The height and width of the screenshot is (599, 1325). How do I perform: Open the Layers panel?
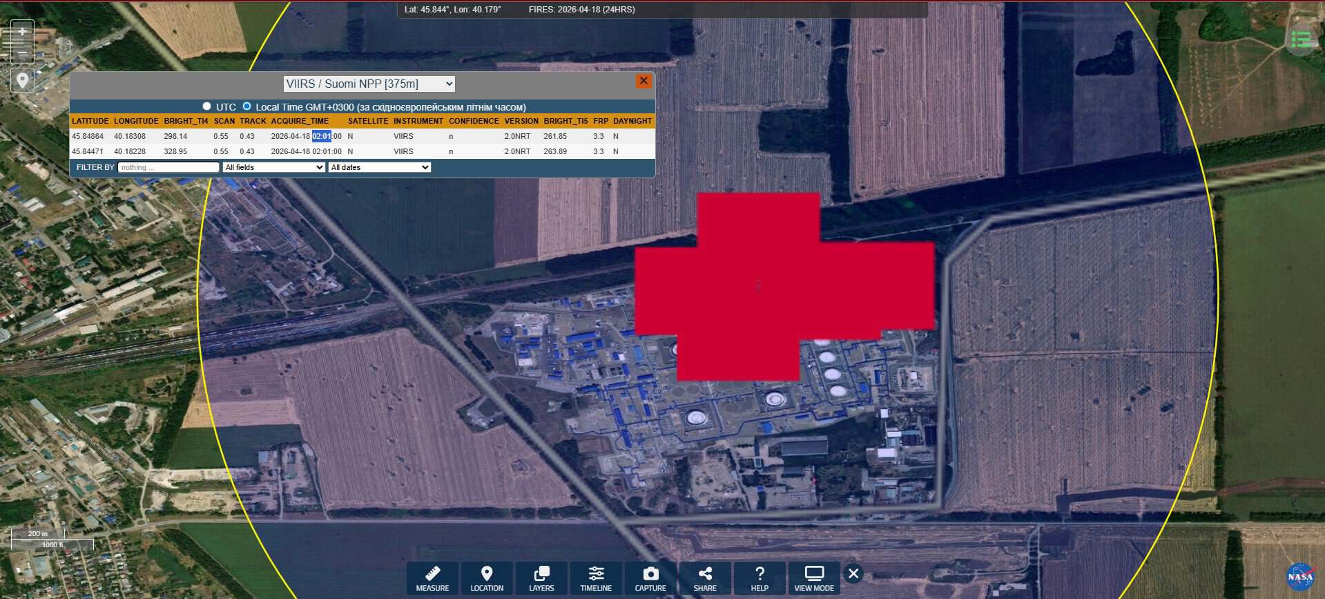click(x=541, y=579)
